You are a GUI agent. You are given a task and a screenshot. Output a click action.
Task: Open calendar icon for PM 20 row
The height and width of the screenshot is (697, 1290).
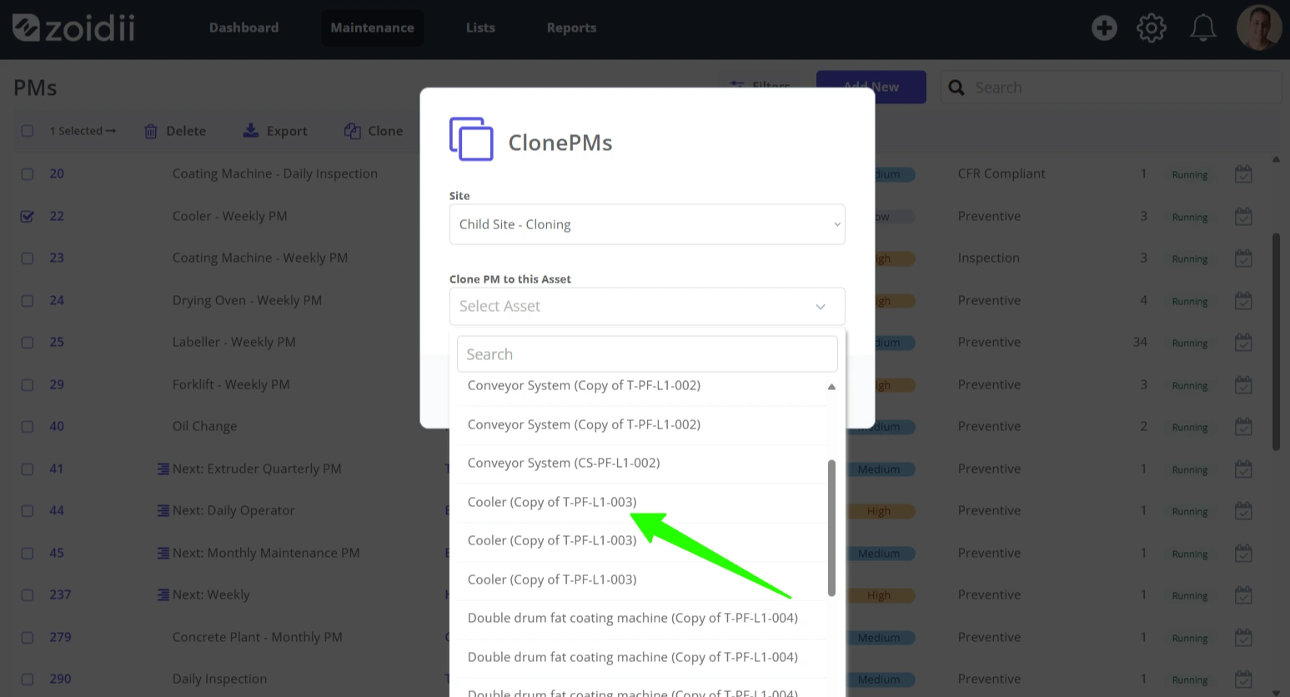click(x=1243, y=174)
